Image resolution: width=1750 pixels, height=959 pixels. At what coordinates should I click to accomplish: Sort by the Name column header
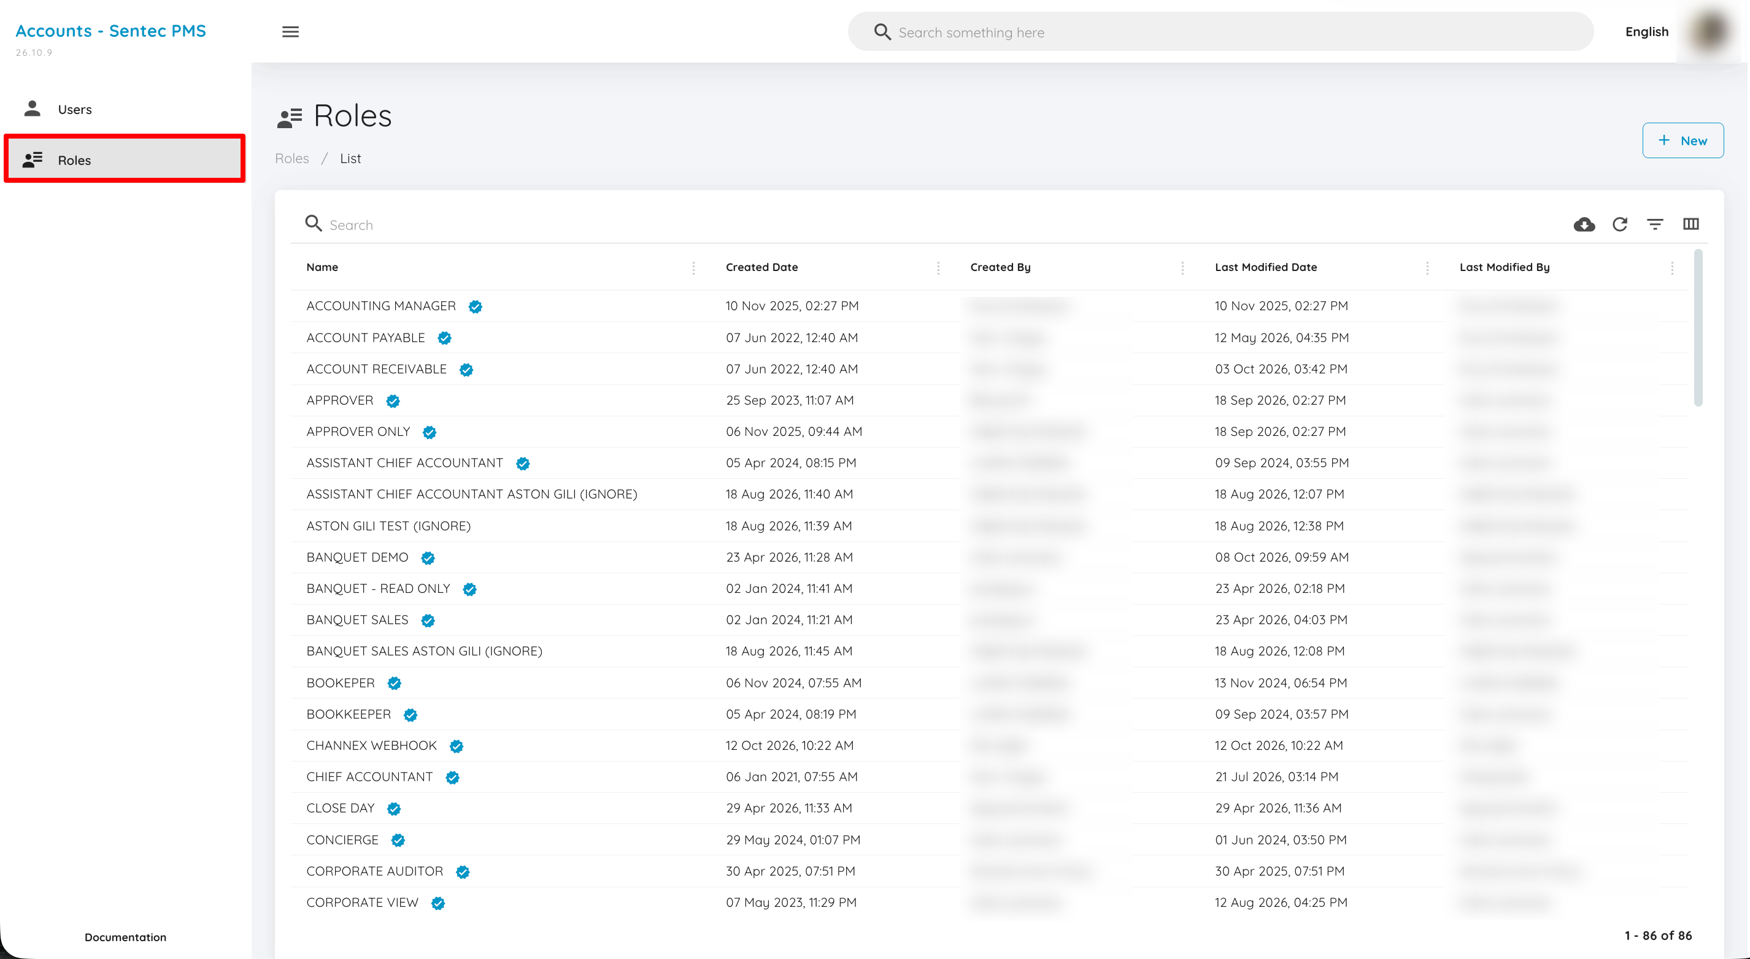[x=322, y=267]
